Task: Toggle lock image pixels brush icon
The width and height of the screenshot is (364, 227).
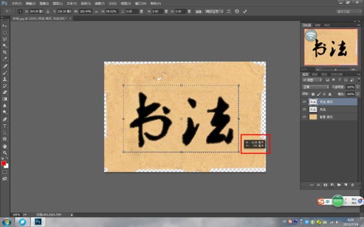Action: (x=318, y=94)
